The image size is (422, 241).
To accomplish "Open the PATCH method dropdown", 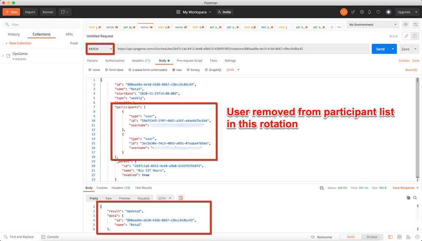I will click(100, 49).
